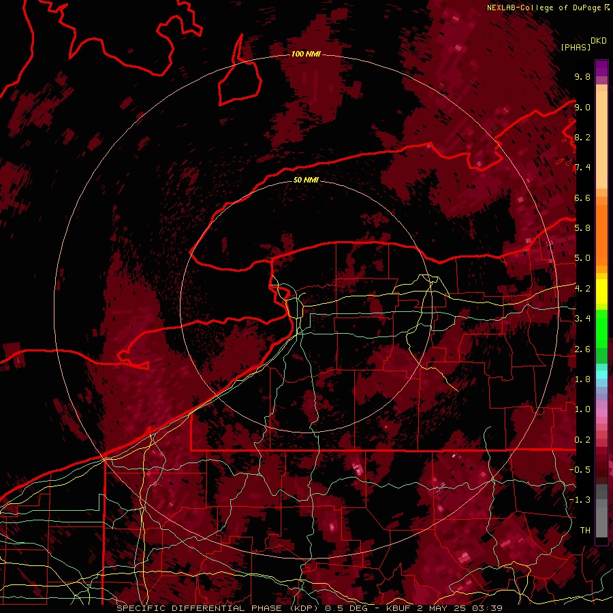Pick the purple top segment of color bar
The height and width of the screenshot is (613, 613).
(601, 68)
